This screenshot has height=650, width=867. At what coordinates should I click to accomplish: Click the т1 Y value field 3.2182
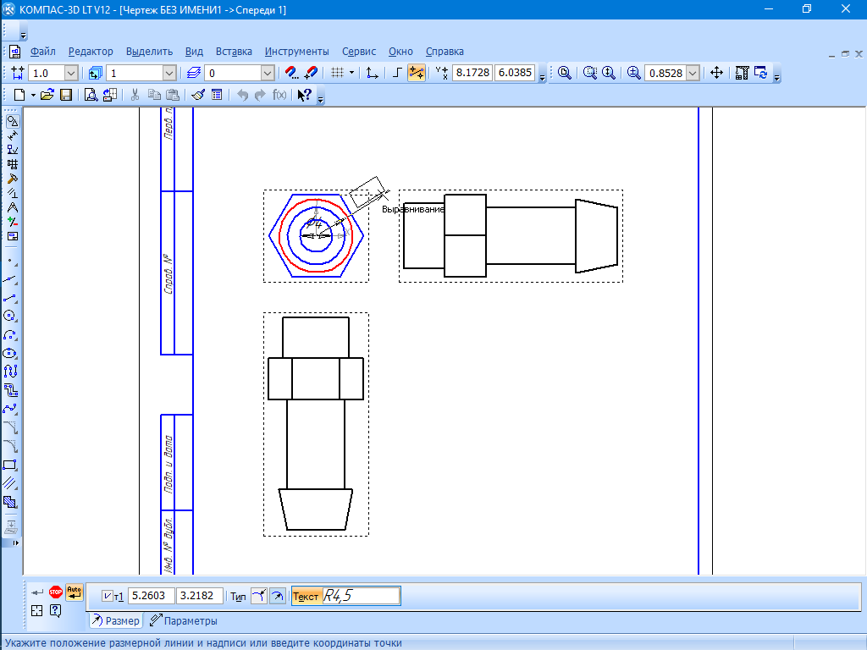coord(200,596)
